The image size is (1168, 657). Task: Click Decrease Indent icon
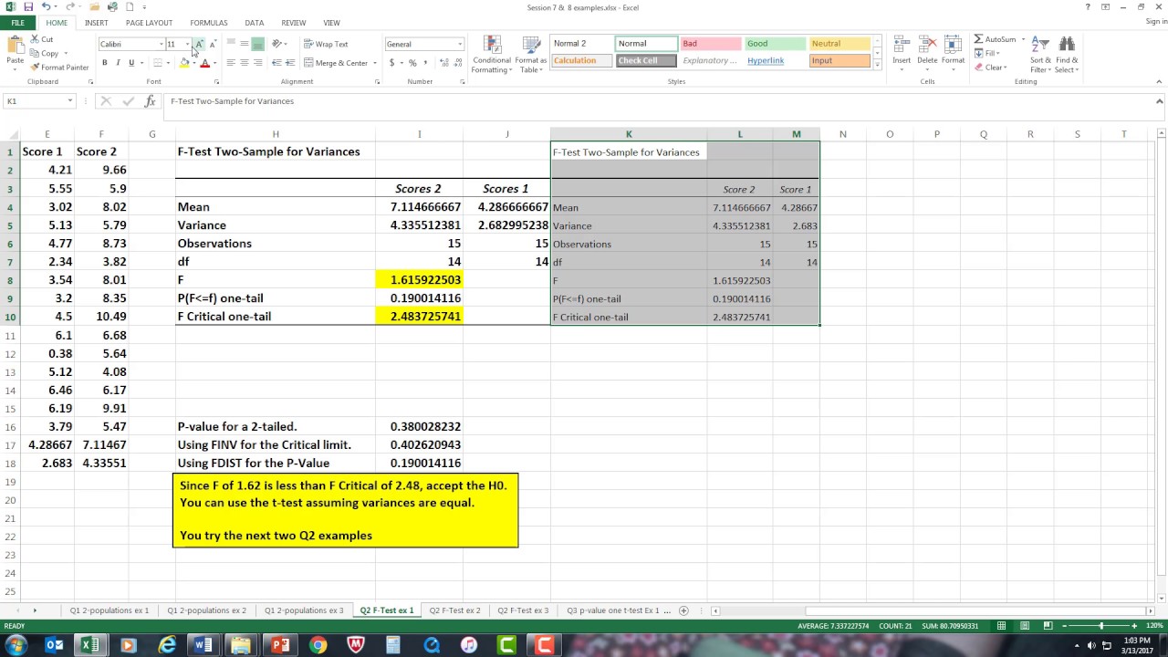(x=278, y=63)
